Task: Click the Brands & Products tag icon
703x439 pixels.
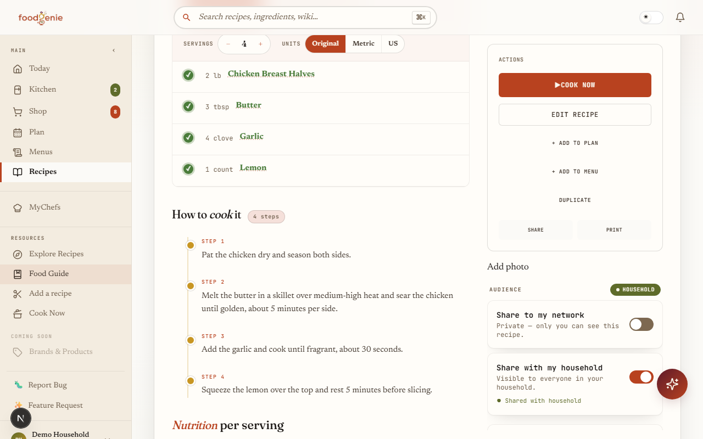Action: click(x=18, y=352)
